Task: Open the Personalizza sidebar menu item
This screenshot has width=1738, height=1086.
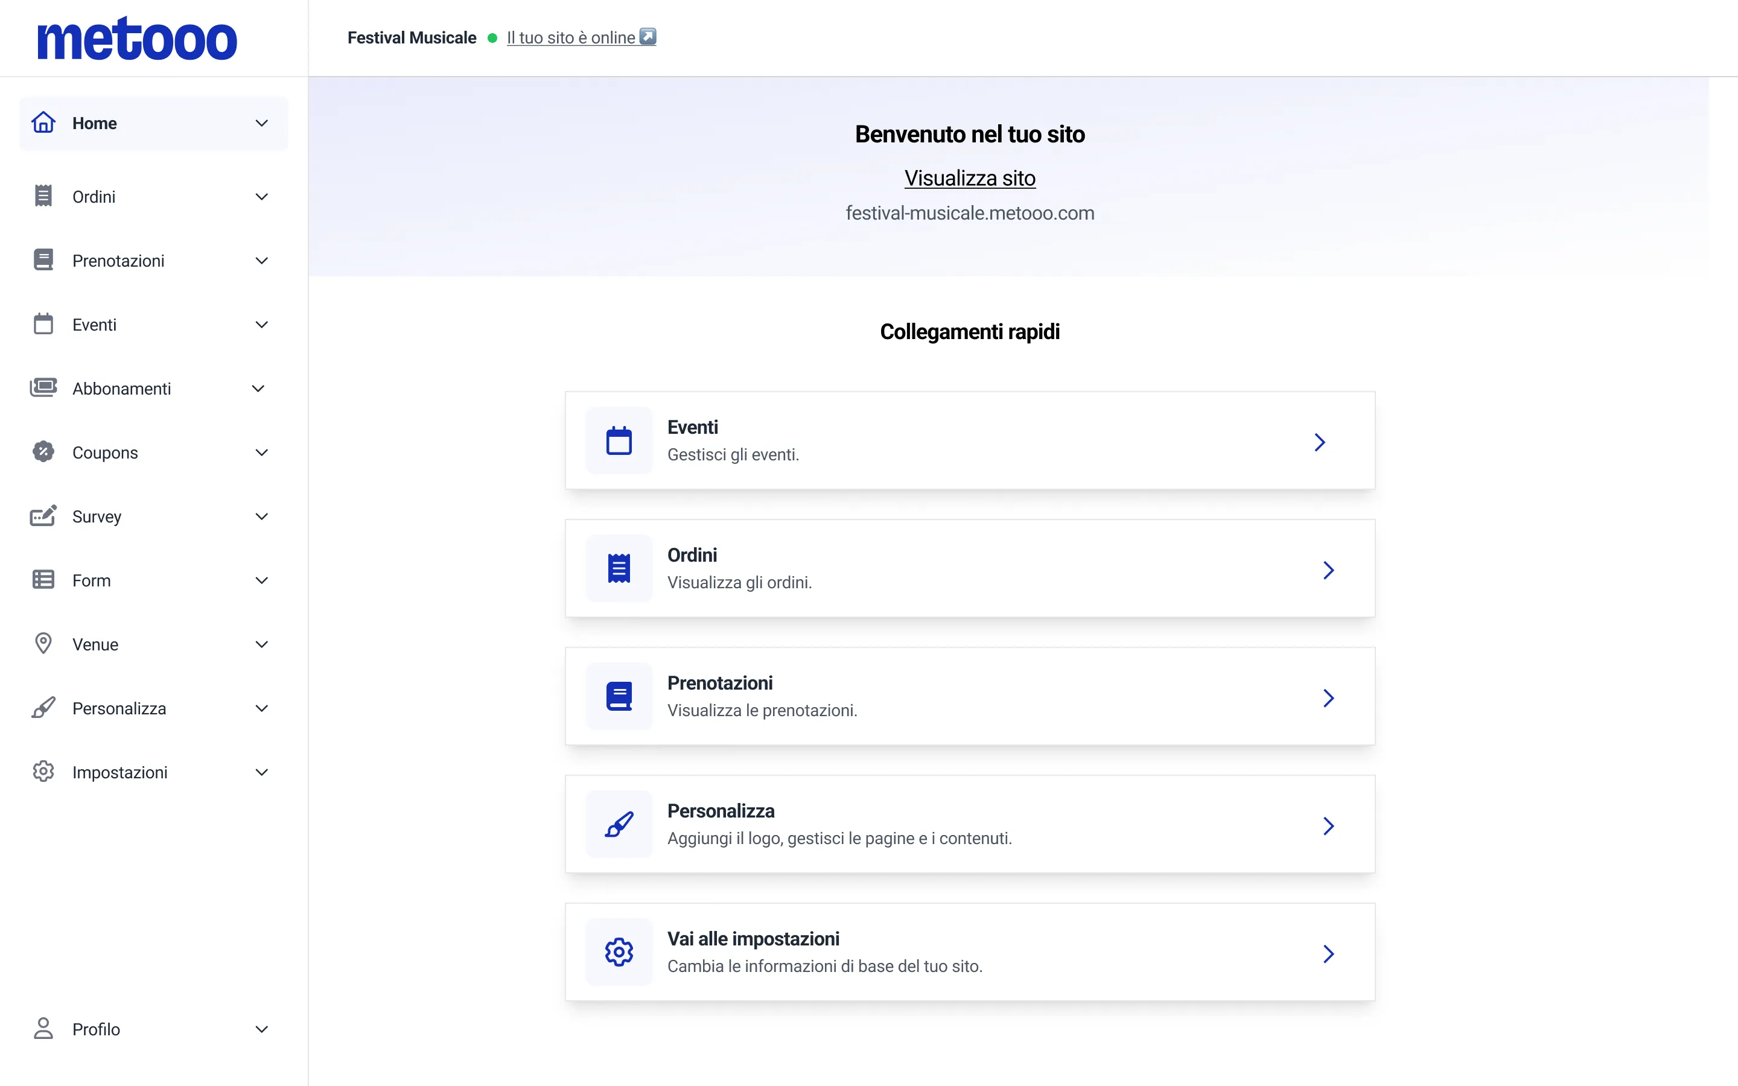Action: point(154,708)
